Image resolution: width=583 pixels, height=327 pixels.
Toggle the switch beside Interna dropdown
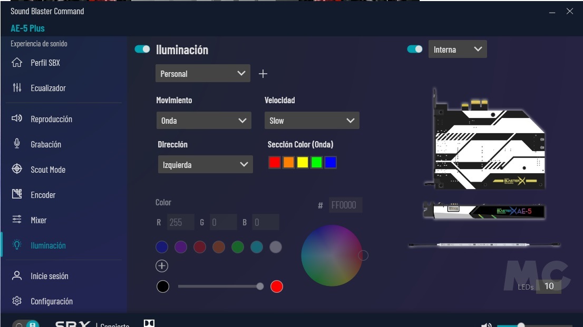(415, 49)
